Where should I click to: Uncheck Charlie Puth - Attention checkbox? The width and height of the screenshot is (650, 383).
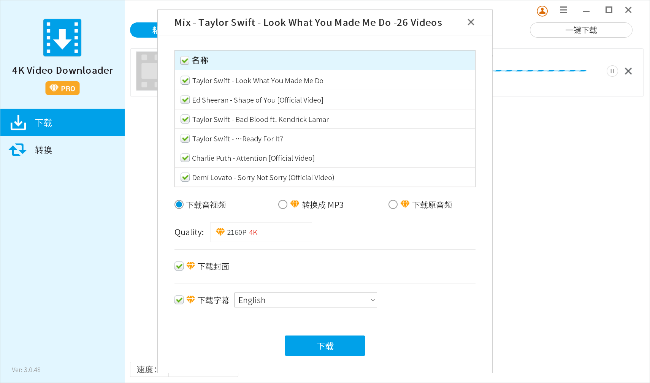(185, 158)
